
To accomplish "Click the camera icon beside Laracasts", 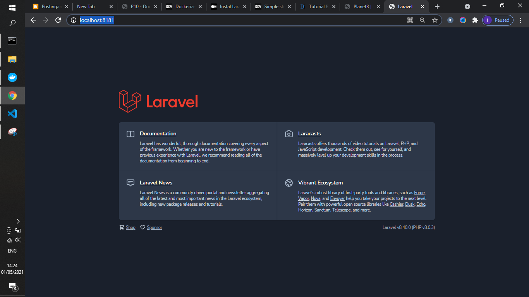I will [289, 134].
